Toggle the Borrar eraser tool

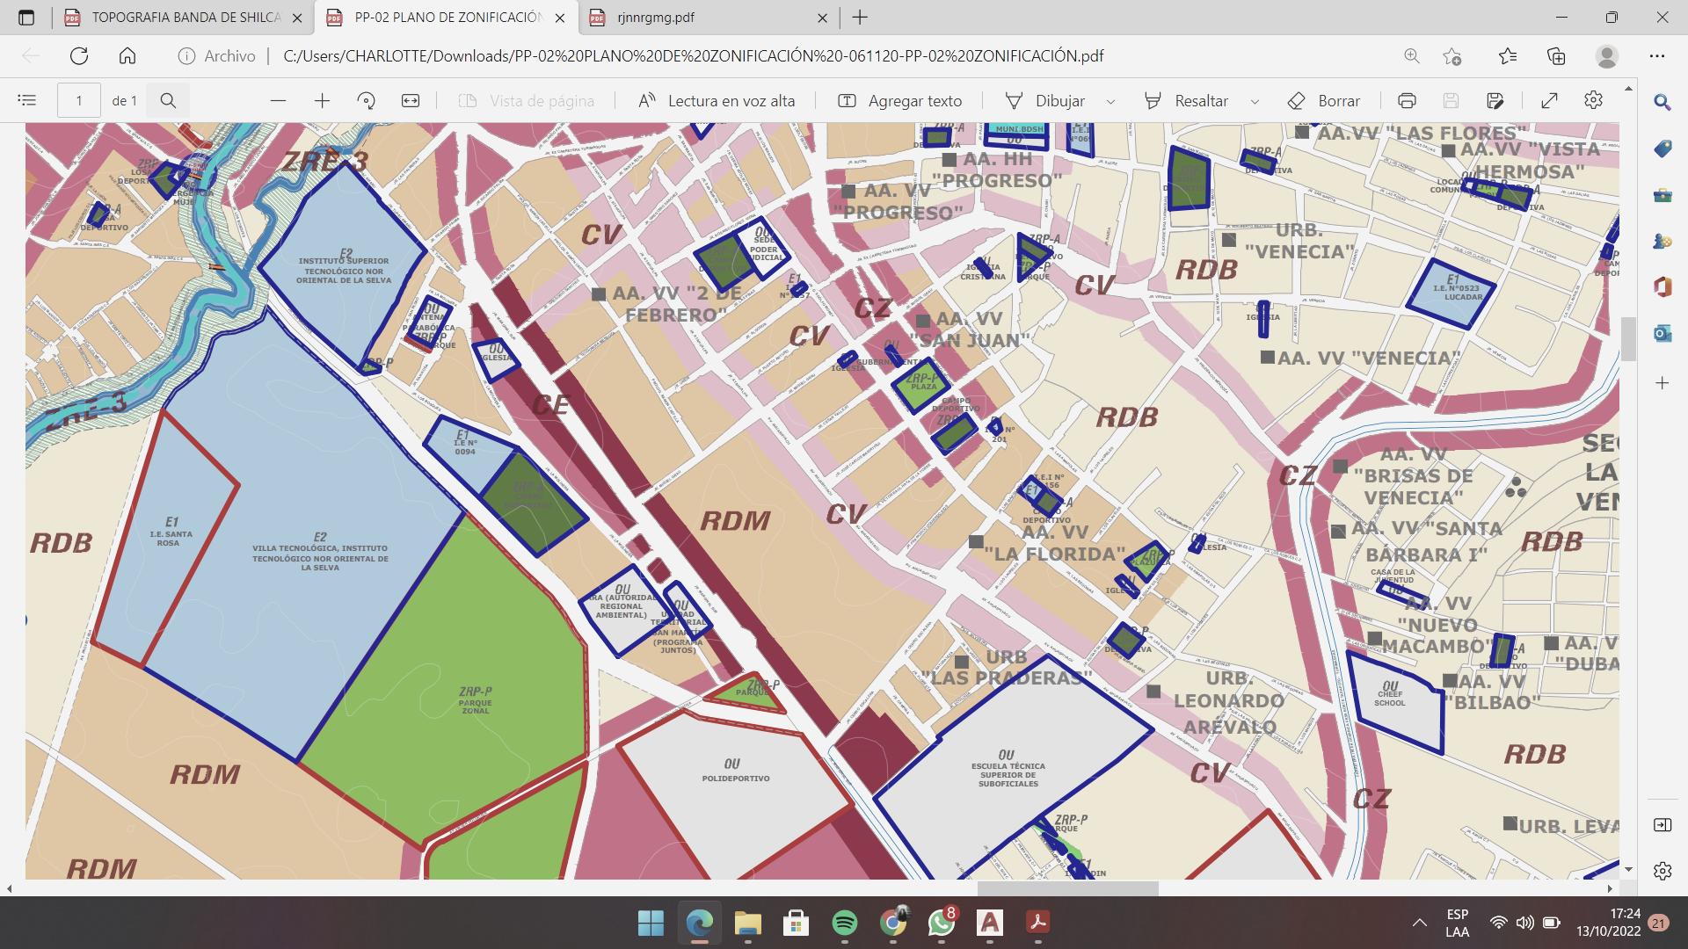point(1323,101)
